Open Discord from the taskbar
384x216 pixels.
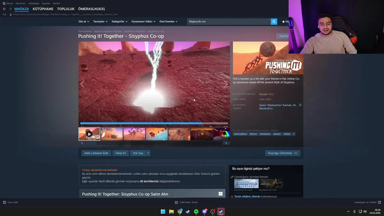pos(205,211)
